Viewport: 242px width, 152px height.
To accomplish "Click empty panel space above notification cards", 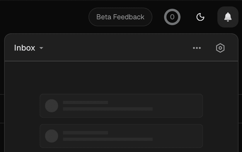I will (x=121, y=77).
